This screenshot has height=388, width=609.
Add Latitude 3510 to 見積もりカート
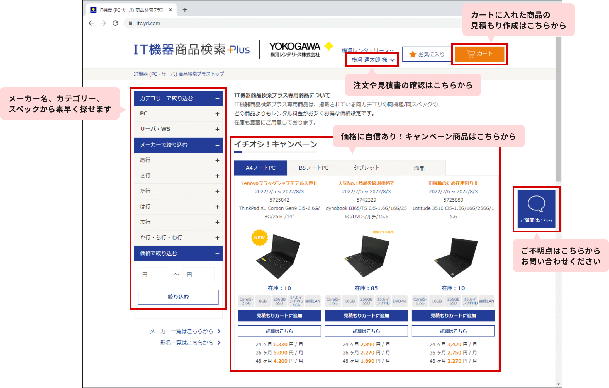453,316
